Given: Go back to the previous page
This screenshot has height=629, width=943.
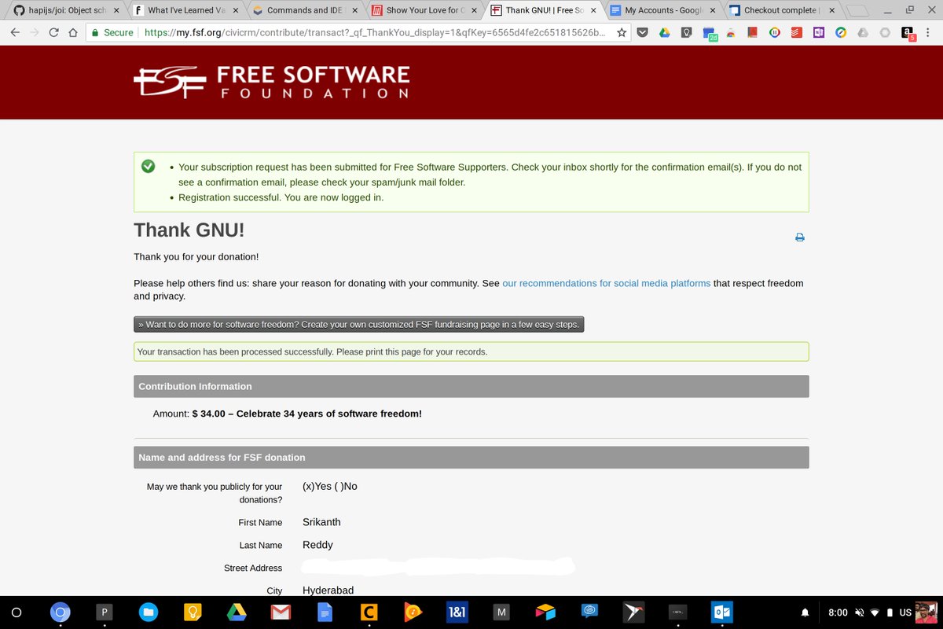Looking at the screenshot, I should pos(15,33).
